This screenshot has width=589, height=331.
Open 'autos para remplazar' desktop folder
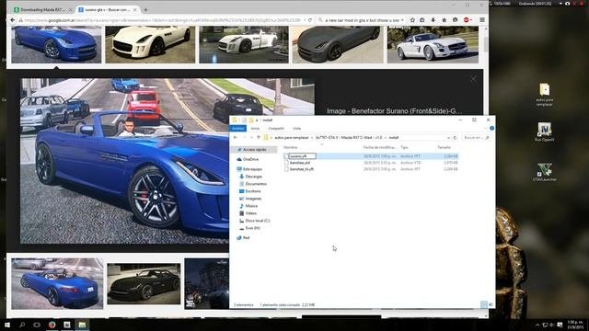pyautogui.click(x=544, y=95)
